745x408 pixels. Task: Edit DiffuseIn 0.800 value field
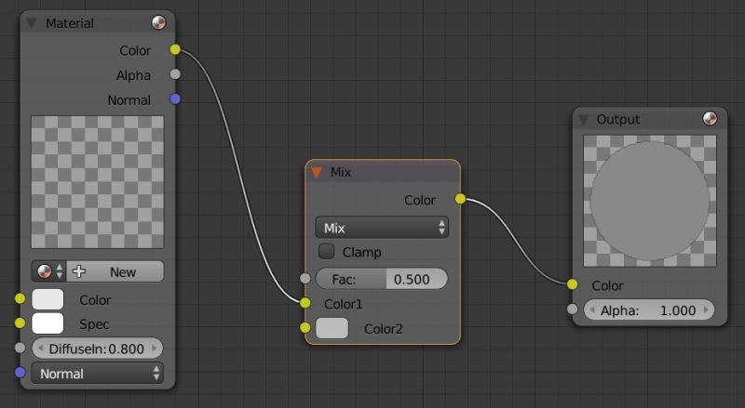point(98,349)
